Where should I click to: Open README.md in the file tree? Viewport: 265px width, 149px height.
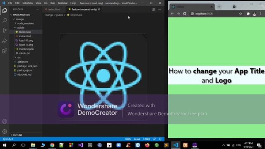tap(24, 74)
